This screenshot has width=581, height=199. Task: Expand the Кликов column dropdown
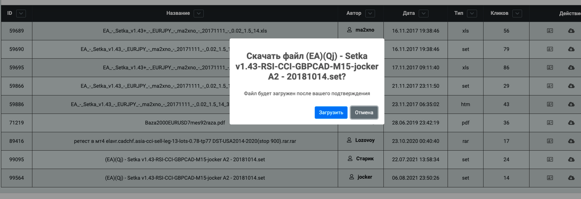coord(517,13)
